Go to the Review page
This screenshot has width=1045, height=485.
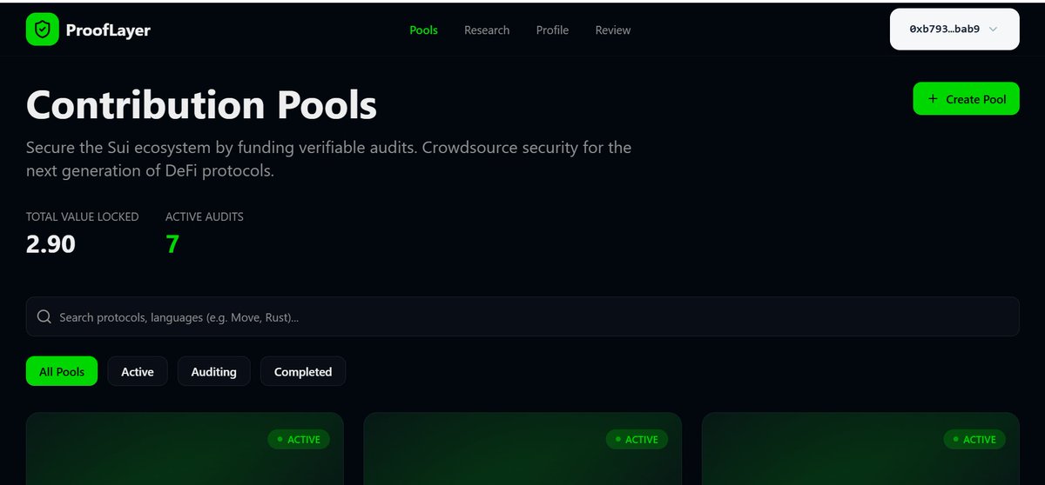(613, 30)
